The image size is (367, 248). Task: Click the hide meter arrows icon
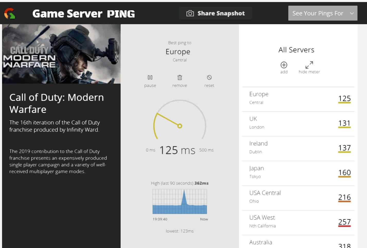pyautogui.click(x=309, y=65)
